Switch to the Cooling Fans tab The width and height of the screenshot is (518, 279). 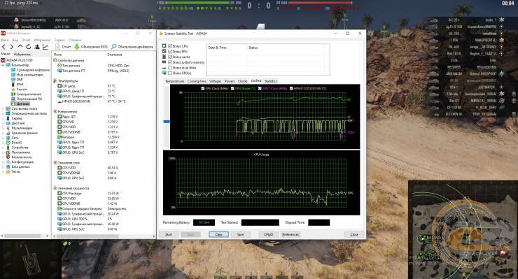(197, 81)
